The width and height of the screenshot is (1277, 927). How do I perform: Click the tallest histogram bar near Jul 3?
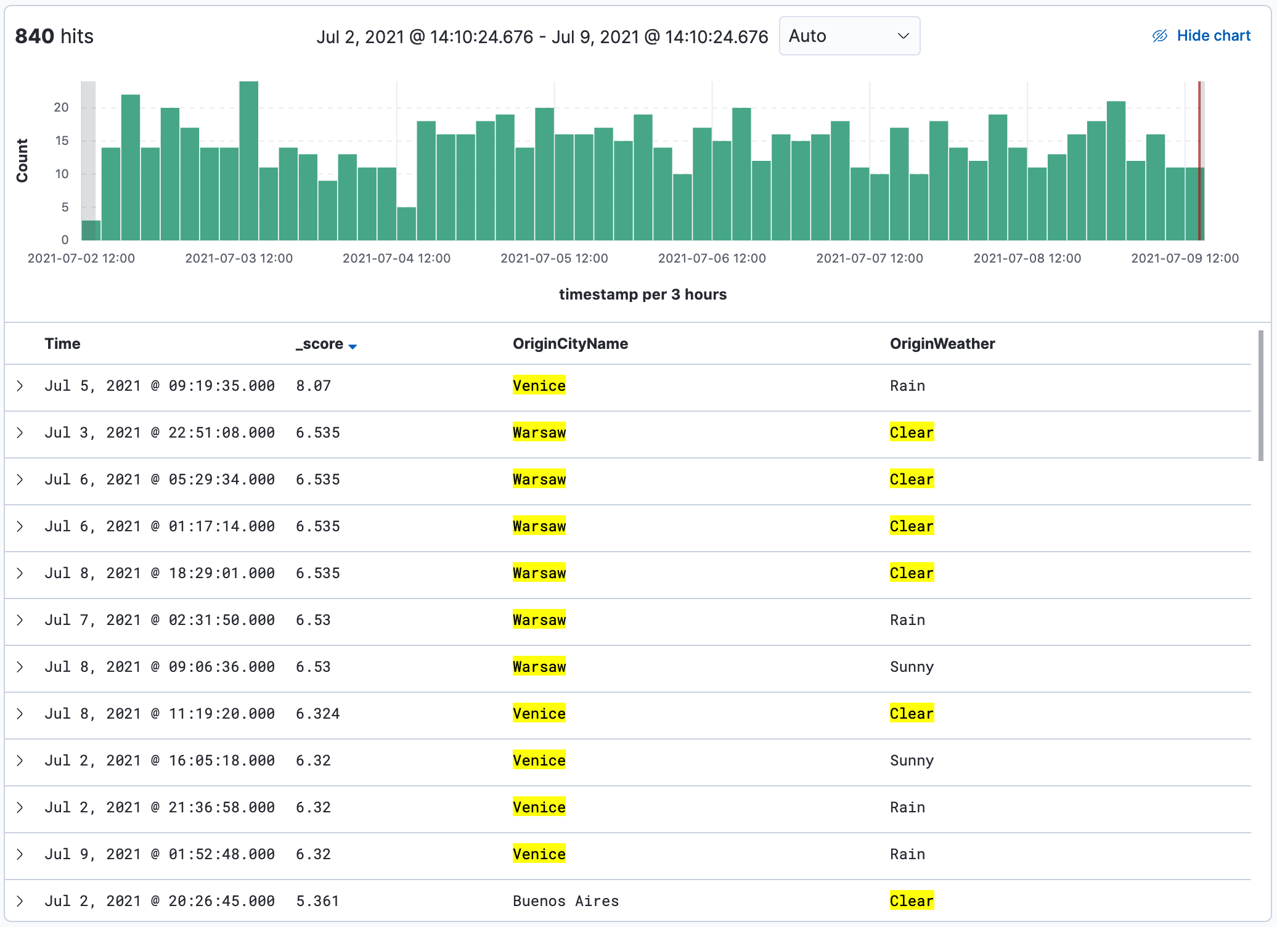(248, 160)
